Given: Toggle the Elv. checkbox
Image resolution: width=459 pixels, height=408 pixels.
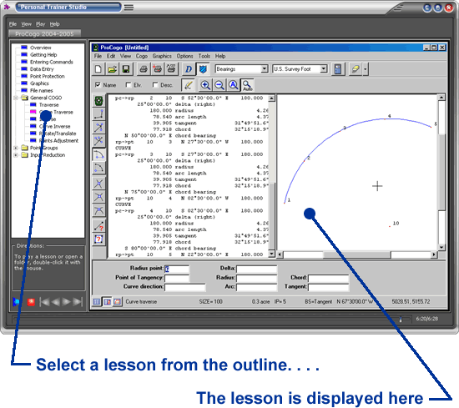Looking at the screenshot, I should 129,85.
